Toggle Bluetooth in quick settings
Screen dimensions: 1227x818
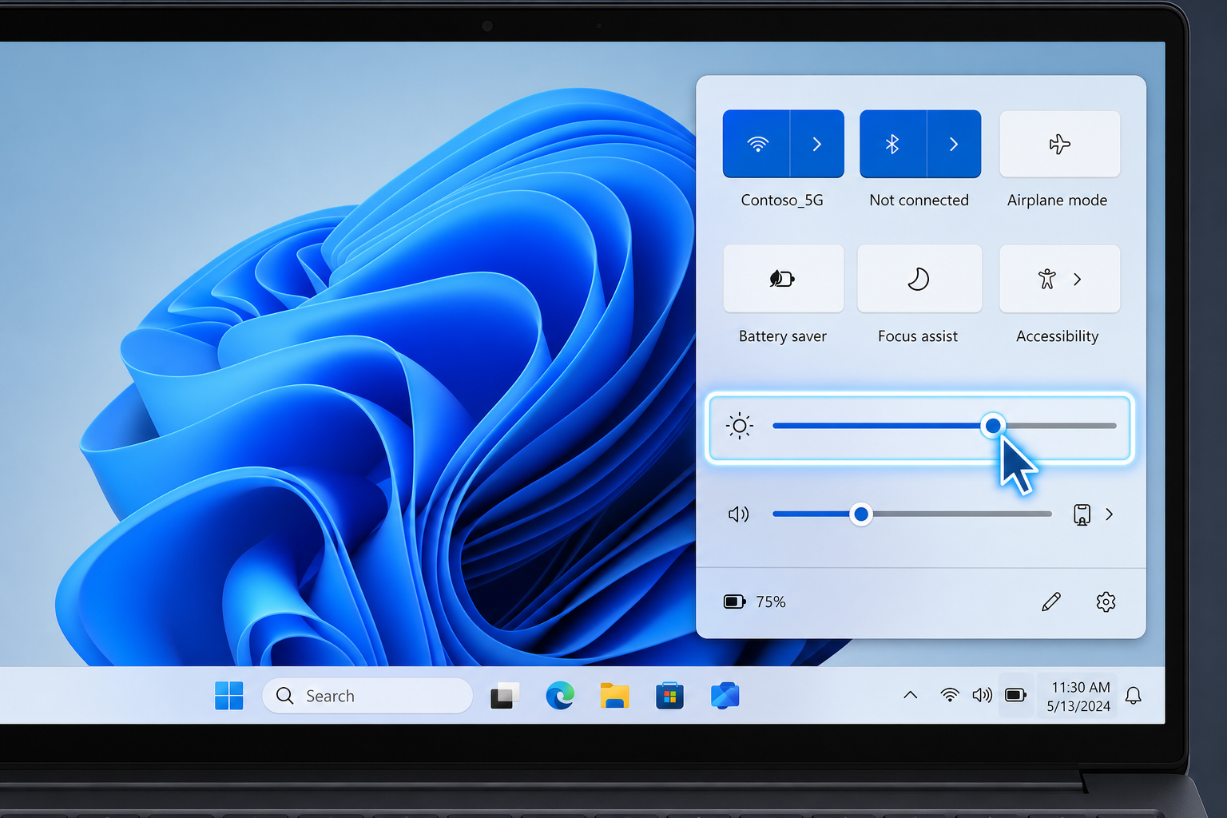893,144
